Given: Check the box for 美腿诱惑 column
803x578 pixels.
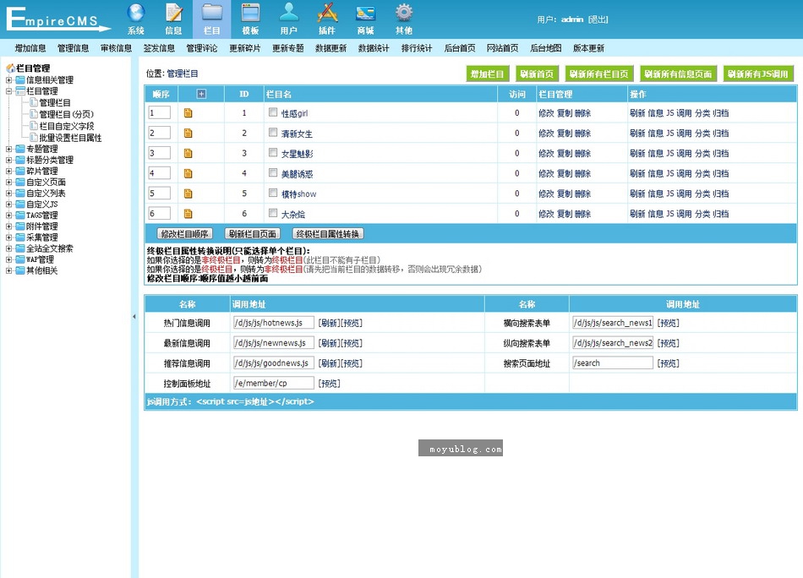Looking at the screenshot, I should 273,172.
